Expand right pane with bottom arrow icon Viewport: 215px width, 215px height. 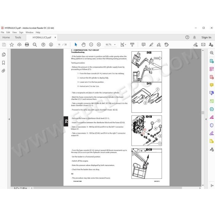coord(212,186)
